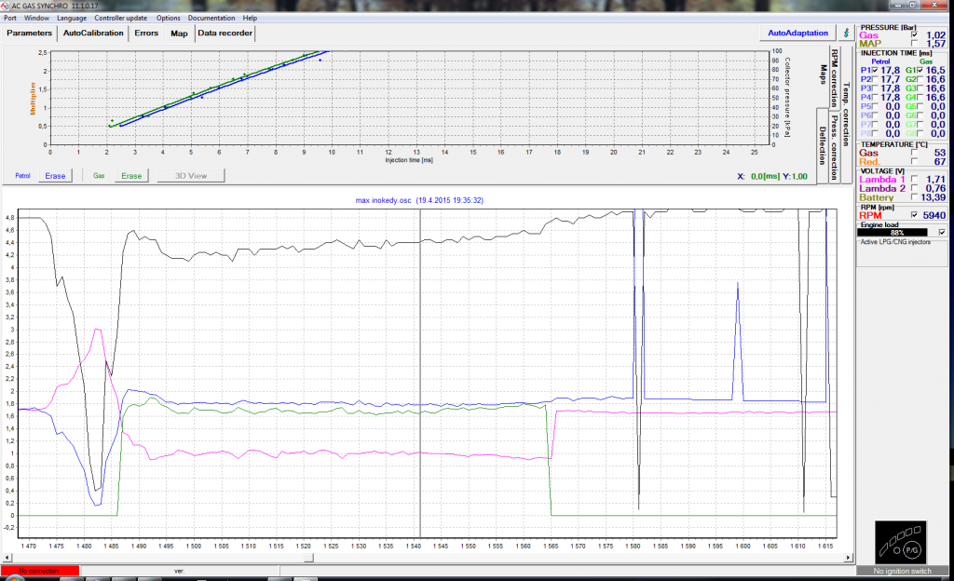Disable the RPM trace checkbox
The width and height of the screenshot is (954, 581).
(914, 214)
